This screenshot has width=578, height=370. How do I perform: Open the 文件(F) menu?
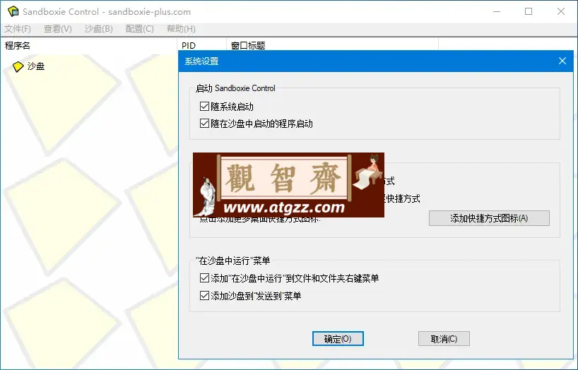(18, 29)
